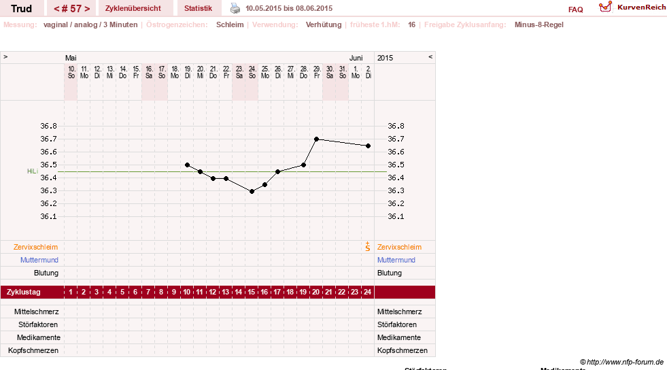Click the 'Verhütung' usage value
This screenshot has height=370, width=667.
(x=324, y=24)
